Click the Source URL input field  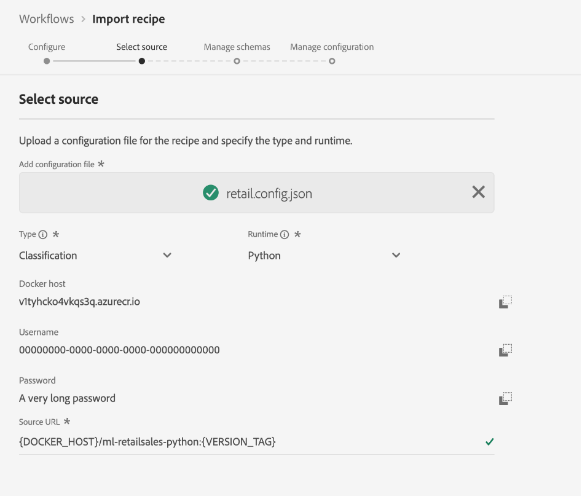click(x=246, y=441)
